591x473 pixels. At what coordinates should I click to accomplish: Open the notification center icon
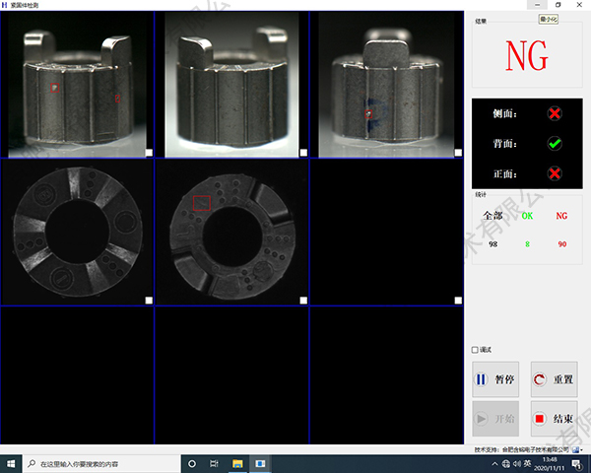576,463
